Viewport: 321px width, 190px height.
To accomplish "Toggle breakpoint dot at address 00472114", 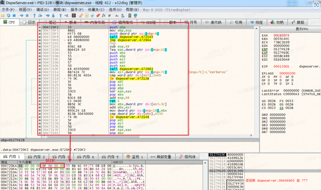I will tap(40, 72).
